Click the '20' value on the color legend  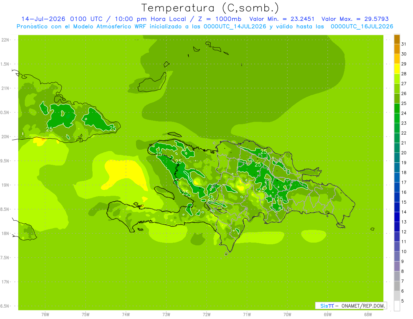404,153
